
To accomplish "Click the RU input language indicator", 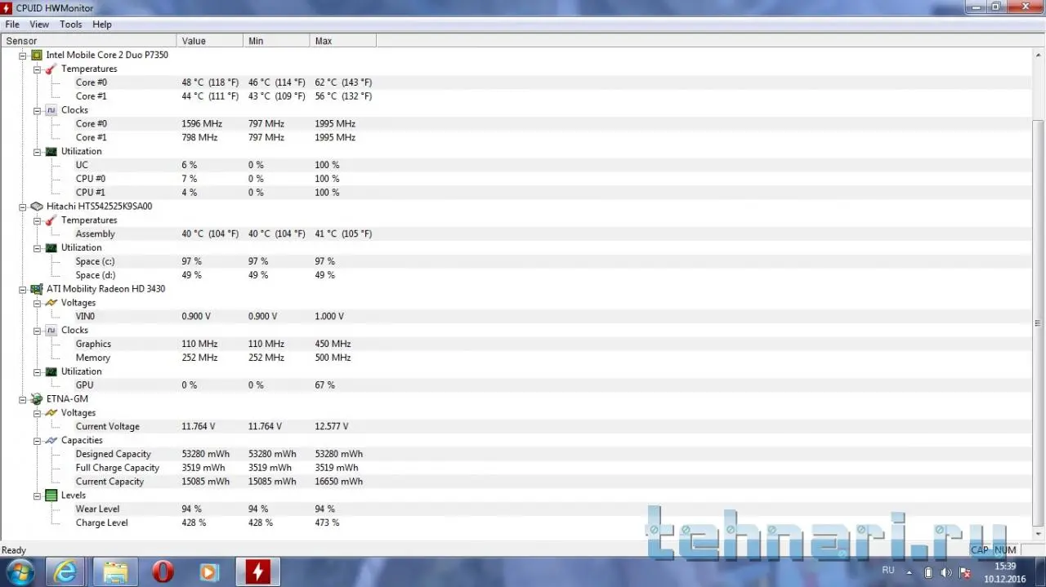I will pos(888,571).
